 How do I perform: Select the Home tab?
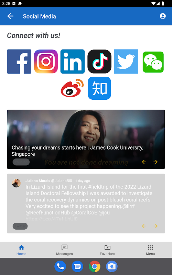[21, 250]
